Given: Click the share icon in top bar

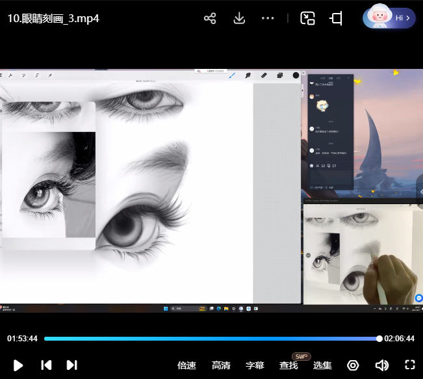Looking at the screenshot, I should click(x=210, y=18).
